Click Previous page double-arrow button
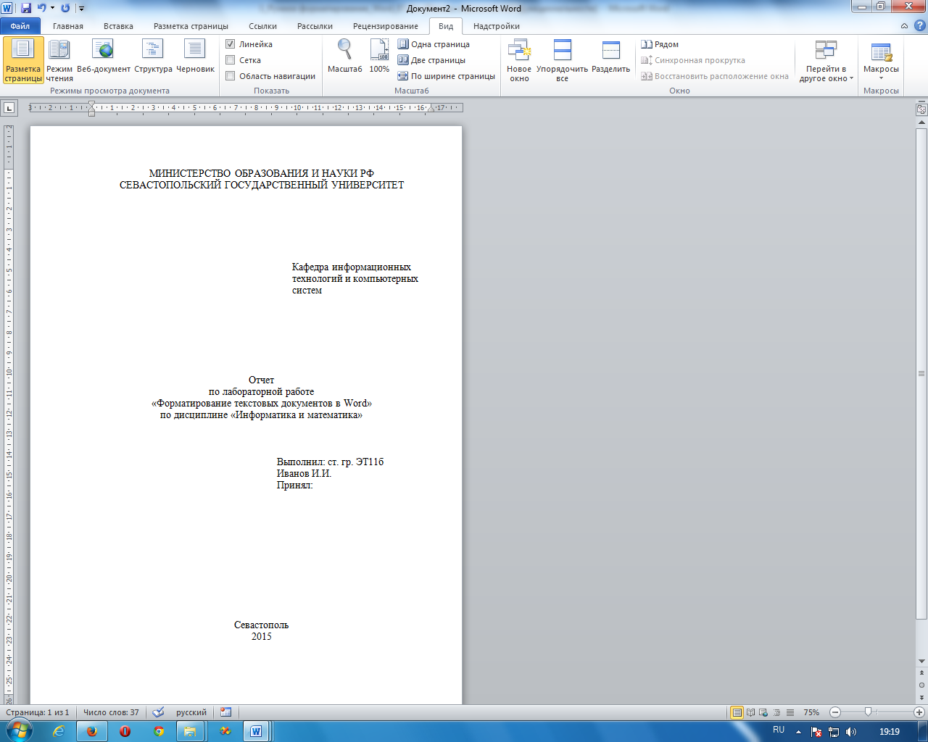Screen dimensions: 928x742 tap(921, 673)
